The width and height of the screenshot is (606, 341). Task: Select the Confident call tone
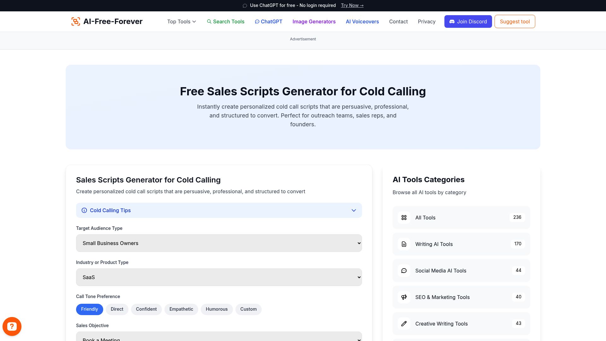tap(146, 309)
